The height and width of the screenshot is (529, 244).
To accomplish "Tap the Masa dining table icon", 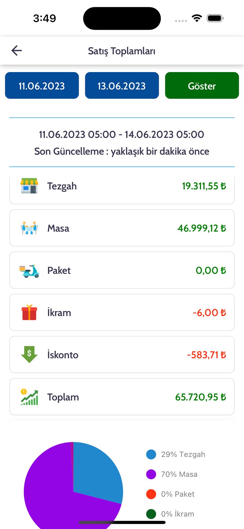I will 29,228.
